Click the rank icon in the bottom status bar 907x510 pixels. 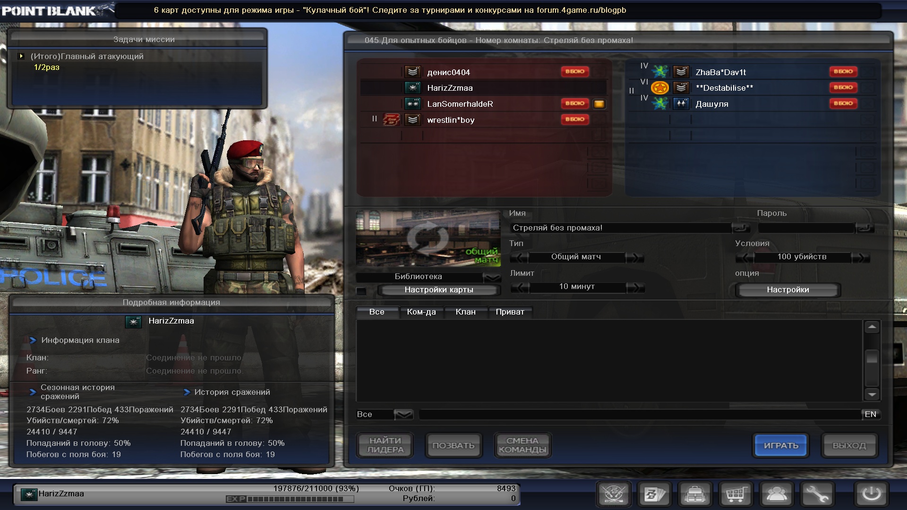pos(29,494)
